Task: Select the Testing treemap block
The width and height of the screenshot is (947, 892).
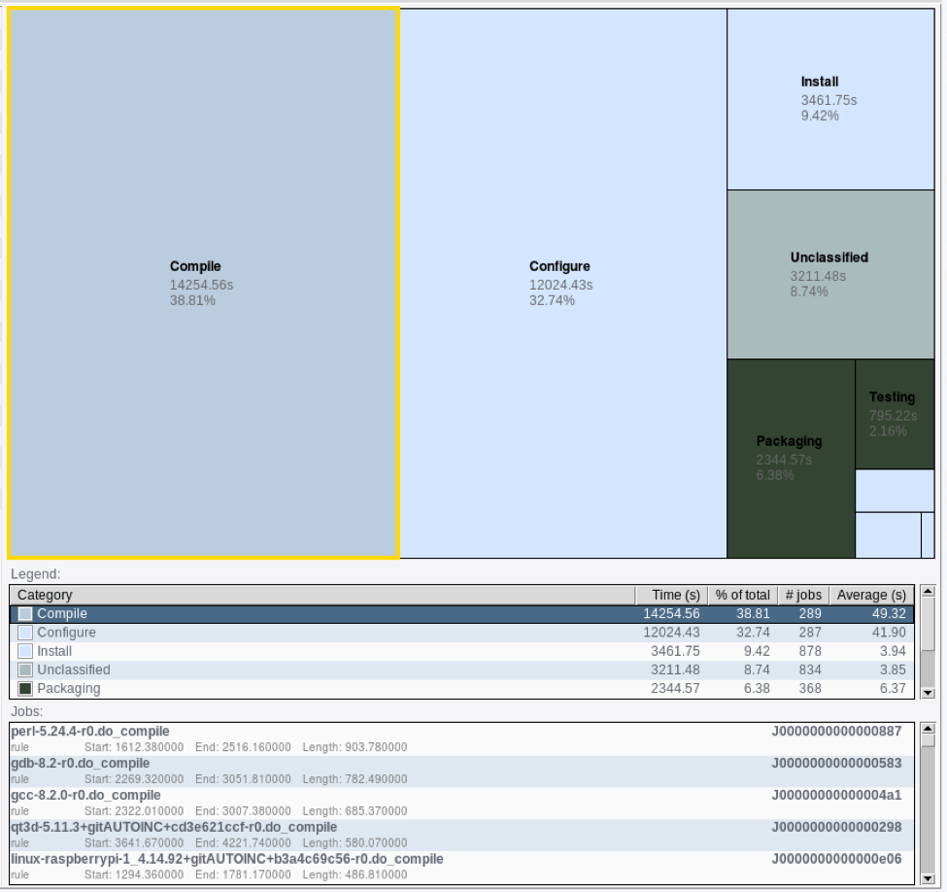Action: coord(896,415)
